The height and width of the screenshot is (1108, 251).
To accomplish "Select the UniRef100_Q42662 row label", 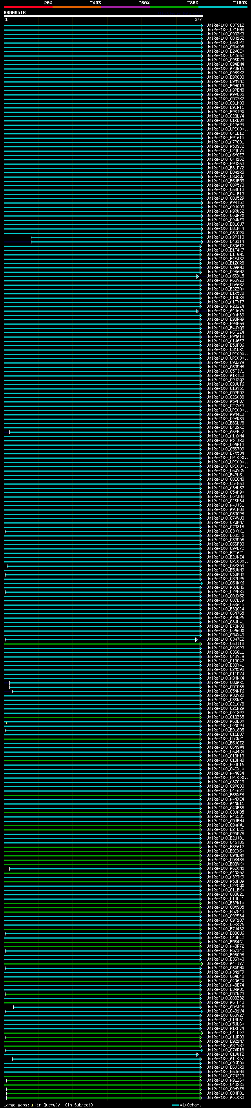I will tap(225, 55).
